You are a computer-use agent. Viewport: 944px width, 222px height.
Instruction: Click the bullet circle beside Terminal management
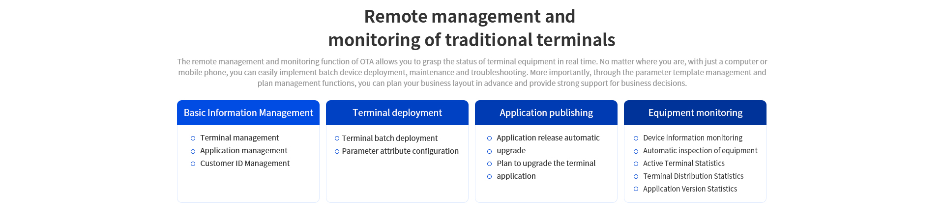193,139
